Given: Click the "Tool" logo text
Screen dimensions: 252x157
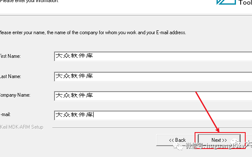Looking at the screenshot, I should click(x=245, y=3).
